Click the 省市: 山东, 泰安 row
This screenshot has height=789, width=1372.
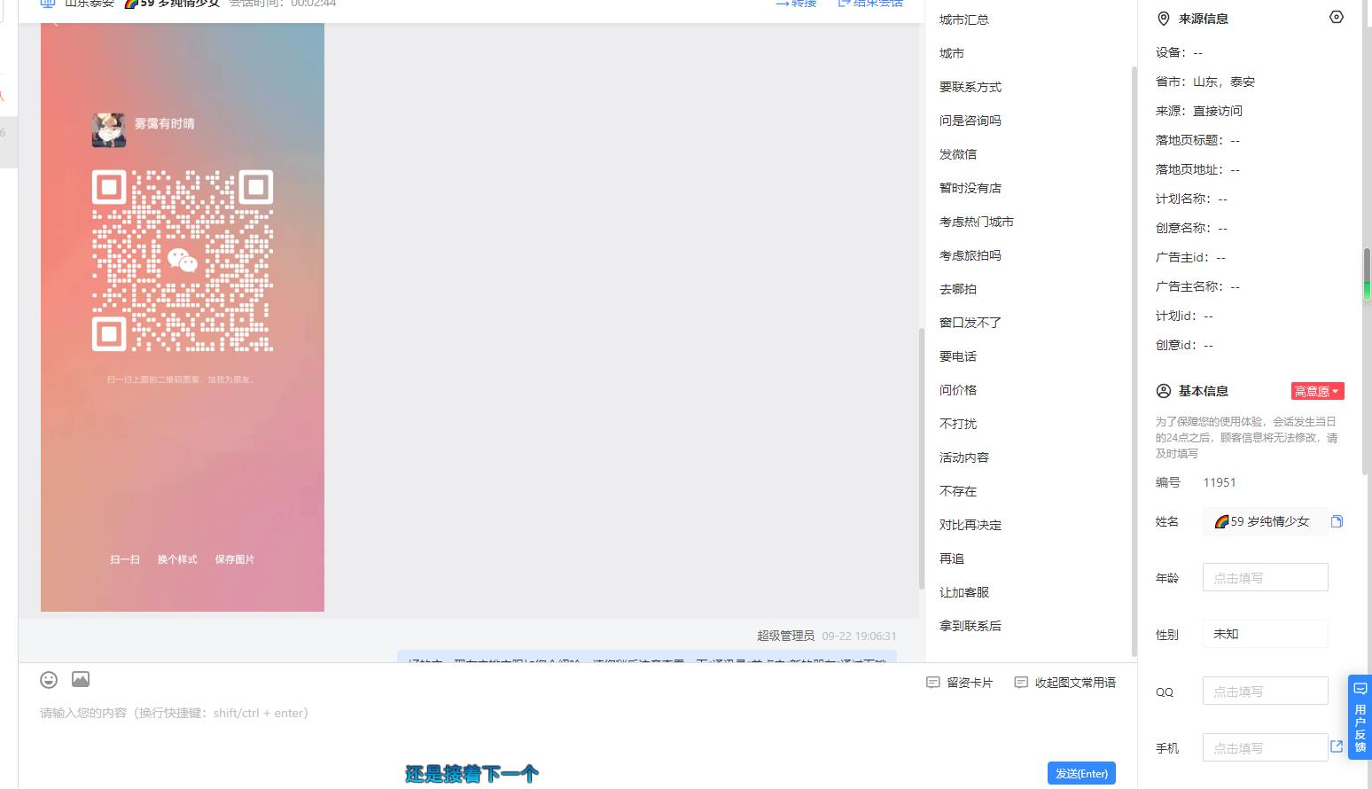click(1204, 82)
